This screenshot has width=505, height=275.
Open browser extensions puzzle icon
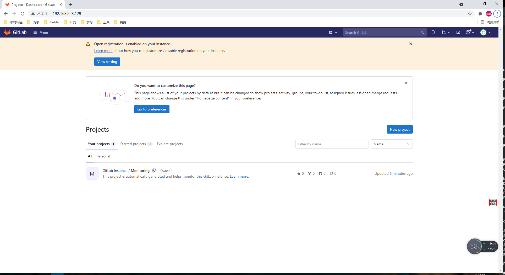point(480,14)
